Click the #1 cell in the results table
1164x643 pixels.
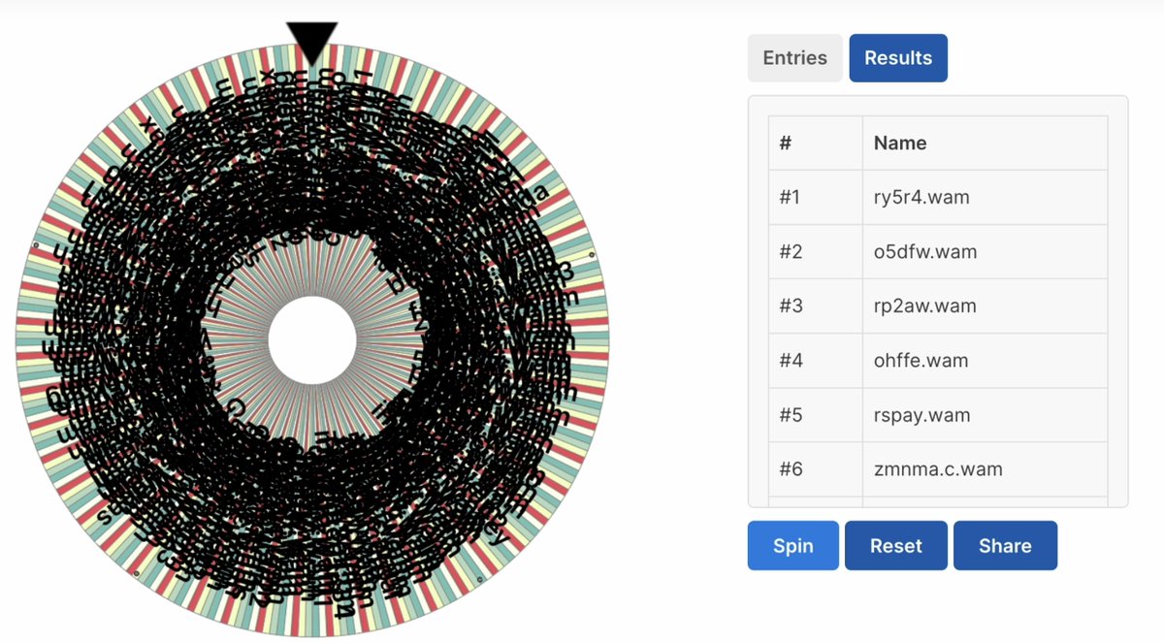(x=816, y=198)
